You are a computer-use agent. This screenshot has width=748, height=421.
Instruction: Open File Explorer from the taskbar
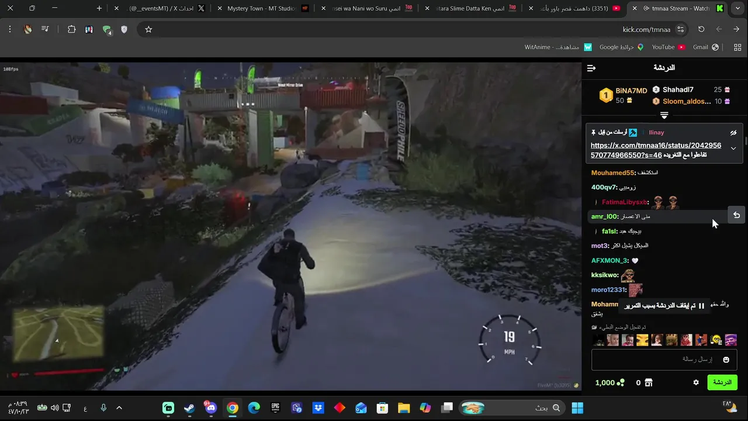coord(404,408)
